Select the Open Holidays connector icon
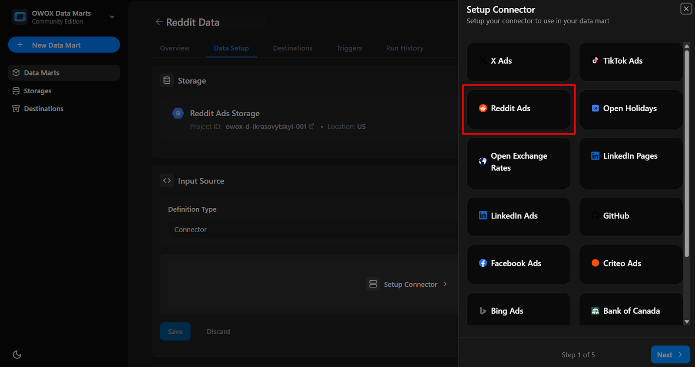 tap(595, 108)
